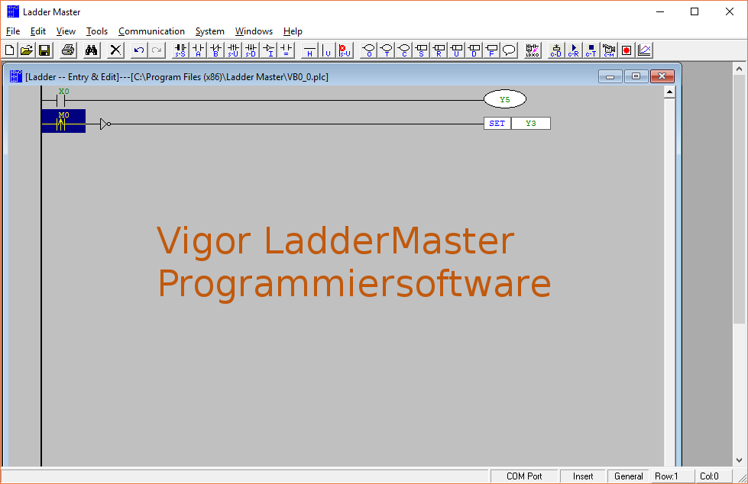Viewport: 748px width, 484px height.
Task: Draw a vertical line V
Action: click(327, 50)
